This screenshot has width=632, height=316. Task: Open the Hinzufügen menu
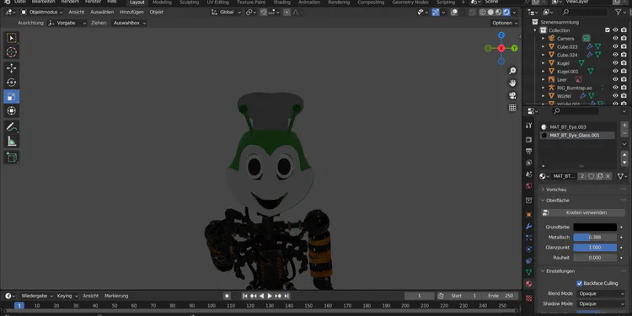(x=131, y=12)
